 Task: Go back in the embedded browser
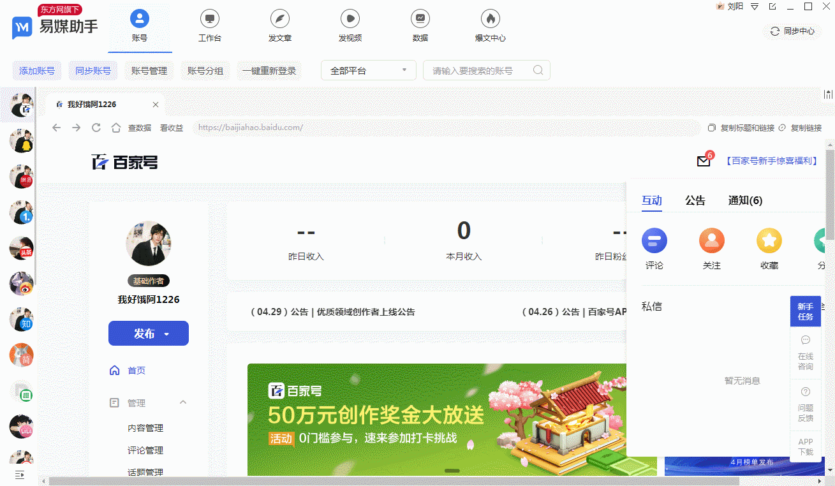click(56, 128)
